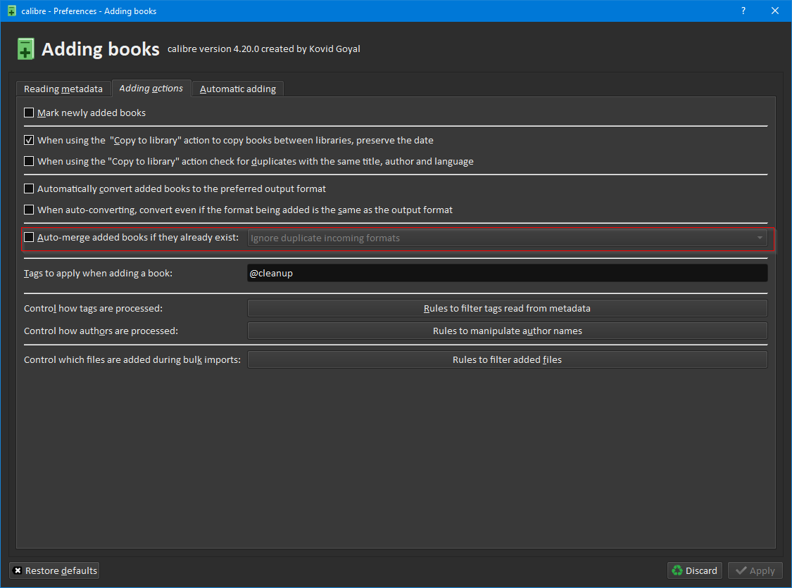Image resolution: width=792 pixels, height=588 pixels.
Task: Click the calibre icon in title bar
Action: [x=11, y=11]
